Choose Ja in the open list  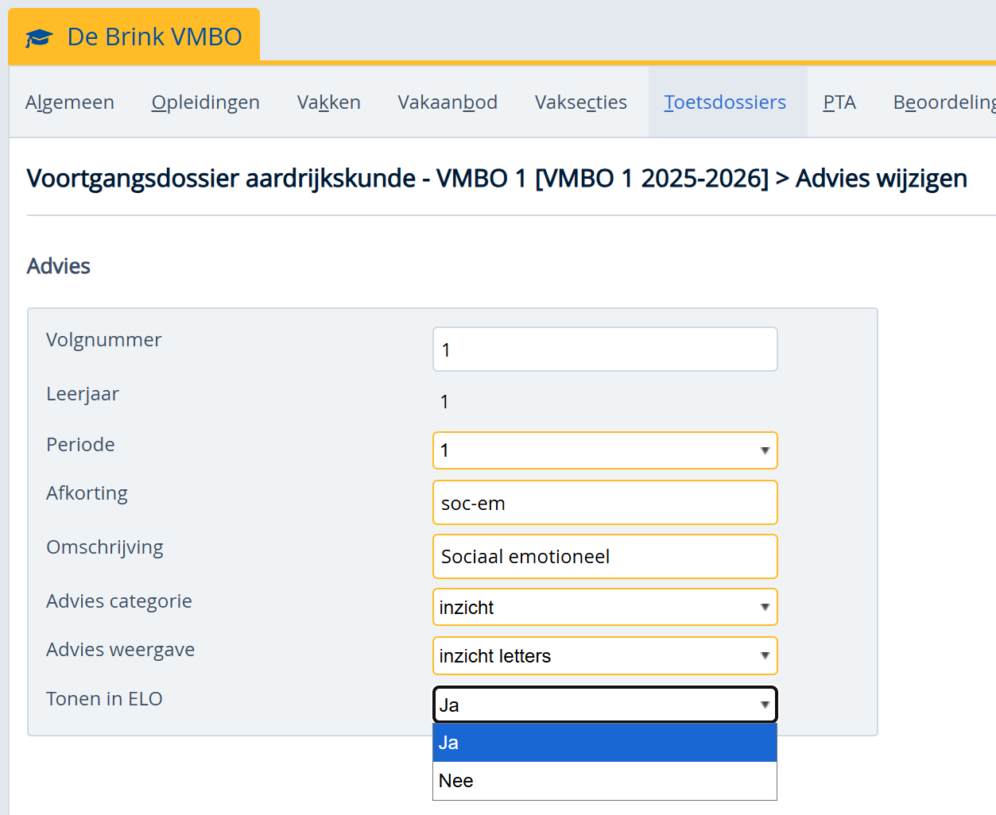pyautogui.click(x=604, y=743)
